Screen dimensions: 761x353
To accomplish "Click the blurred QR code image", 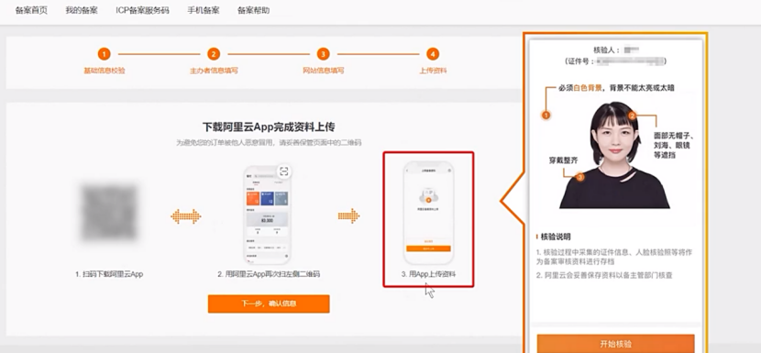I will click(109, 213).
